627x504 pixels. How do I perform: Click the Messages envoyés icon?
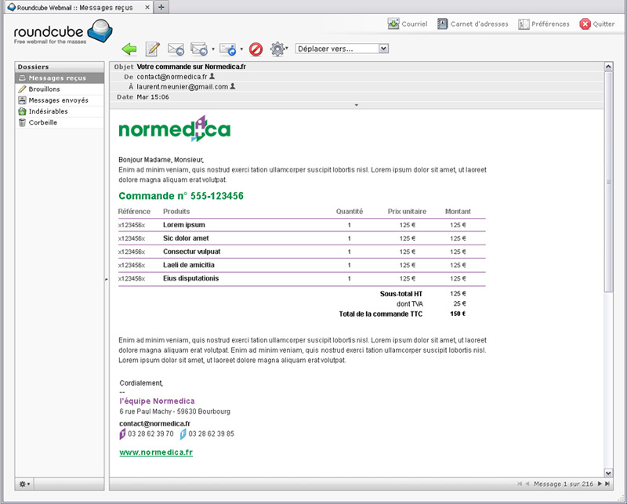point(23,100)
